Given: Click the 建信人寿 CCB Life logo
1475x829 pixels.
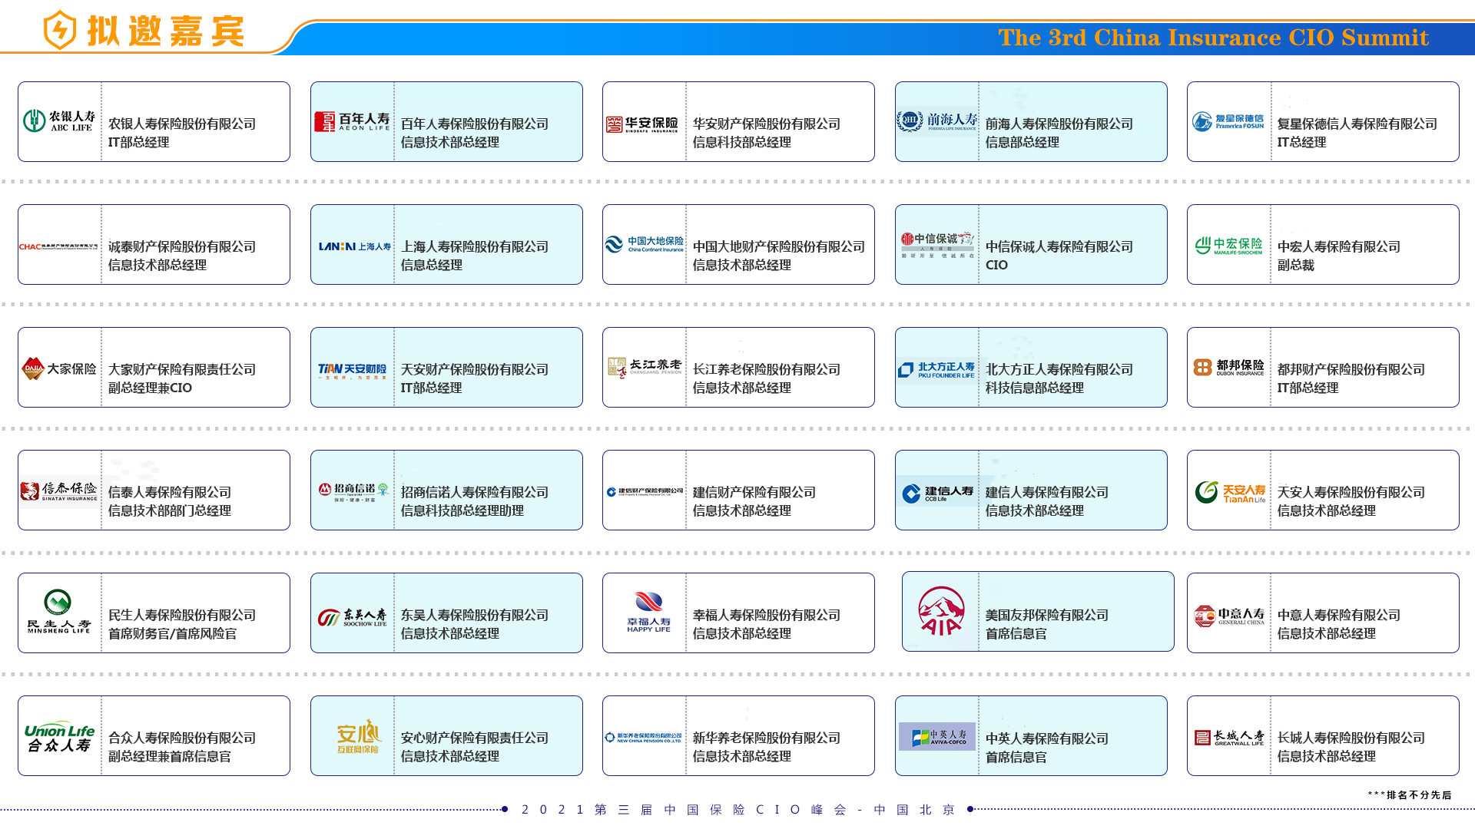Looking at the screenshot, I should click(x=937, y=493).
